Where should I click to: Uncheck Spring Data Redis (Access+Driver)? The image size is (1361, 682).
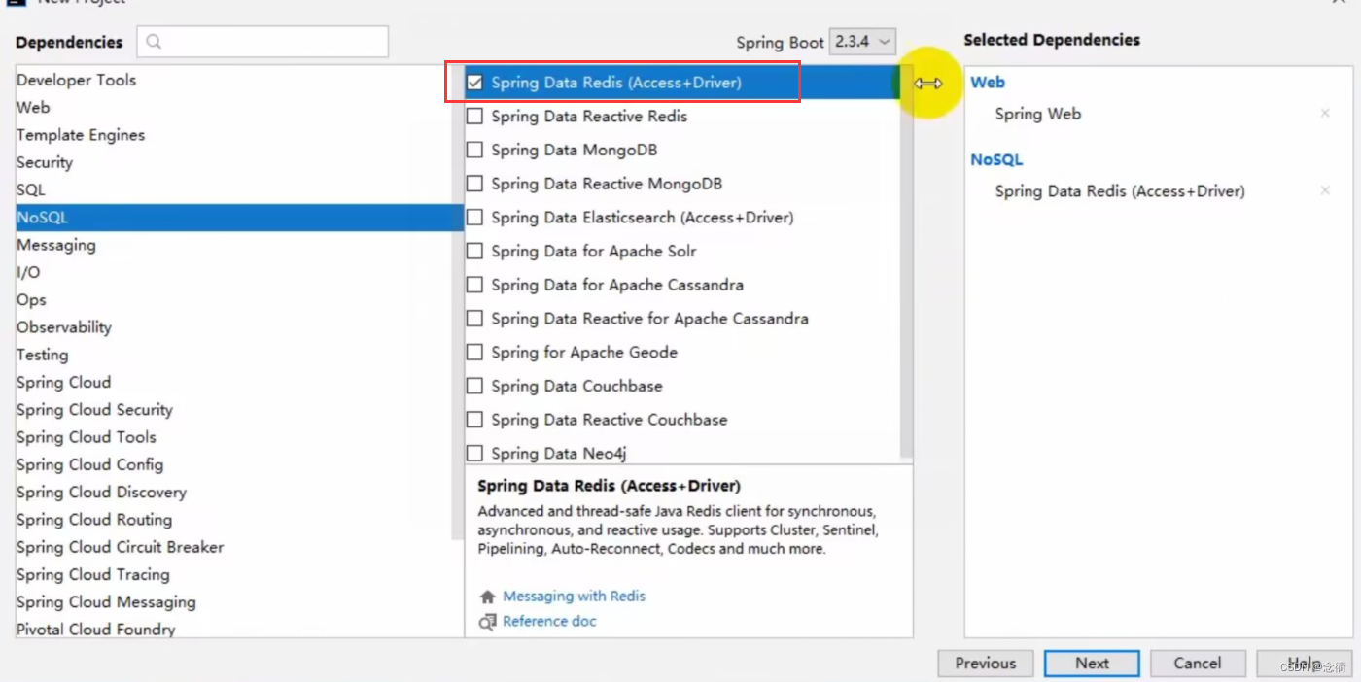[x=475, y=83]
